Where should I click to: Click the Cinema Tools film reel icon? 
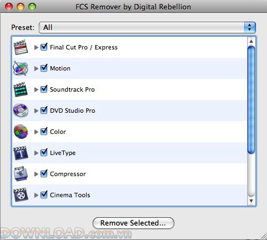pos(21,195)
